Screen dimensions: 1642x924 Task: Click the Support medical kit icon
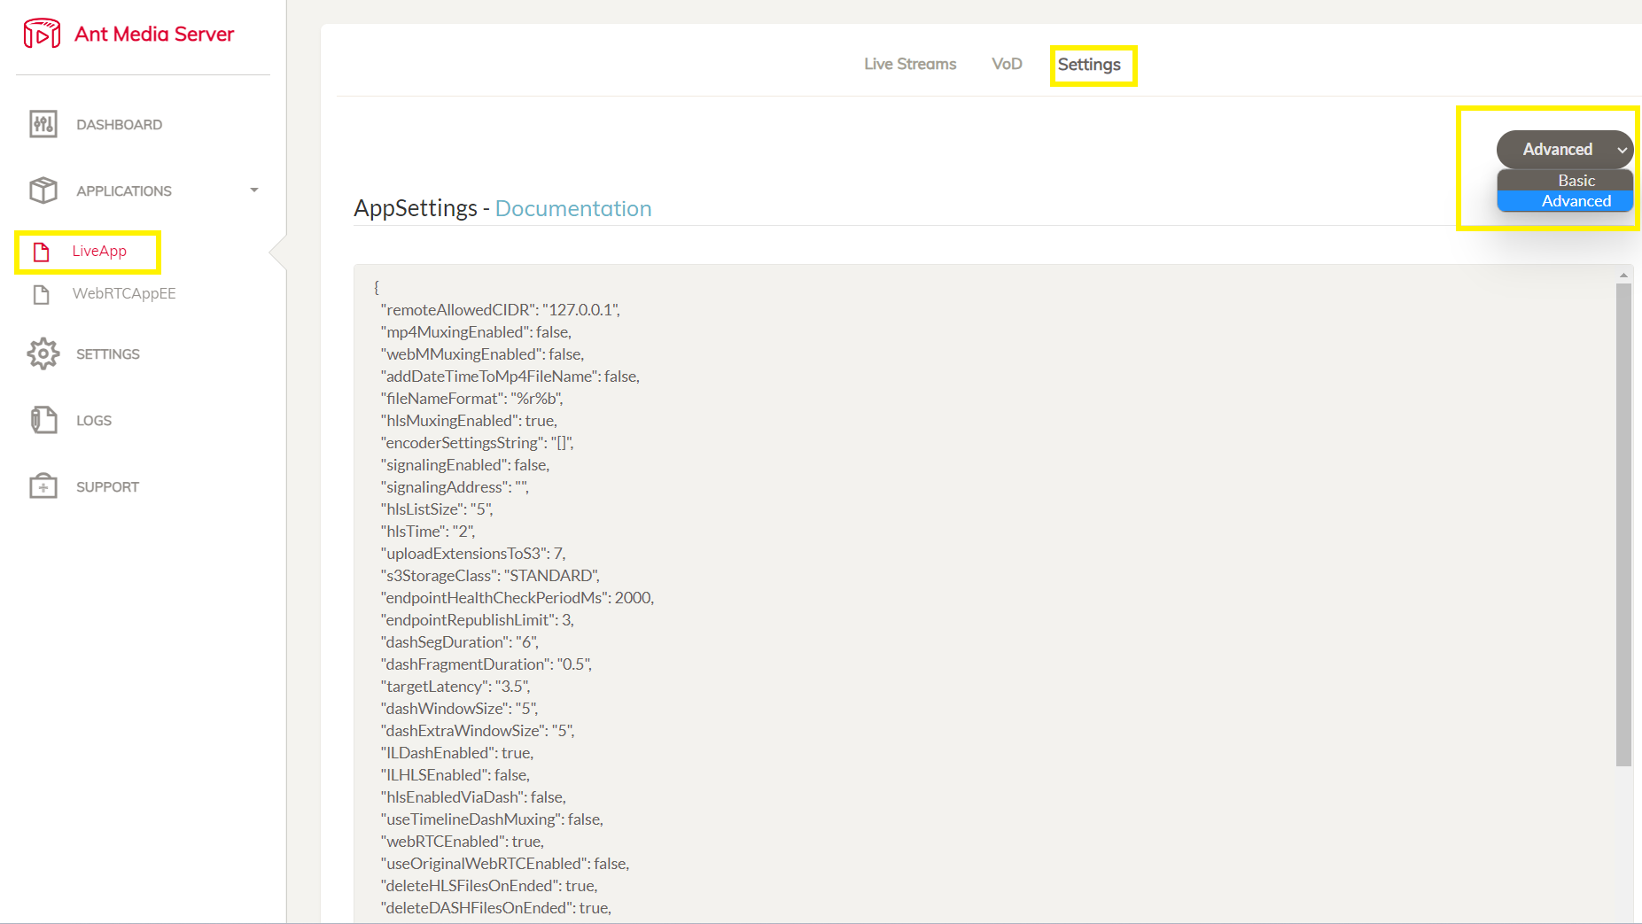tap(43, 486)
